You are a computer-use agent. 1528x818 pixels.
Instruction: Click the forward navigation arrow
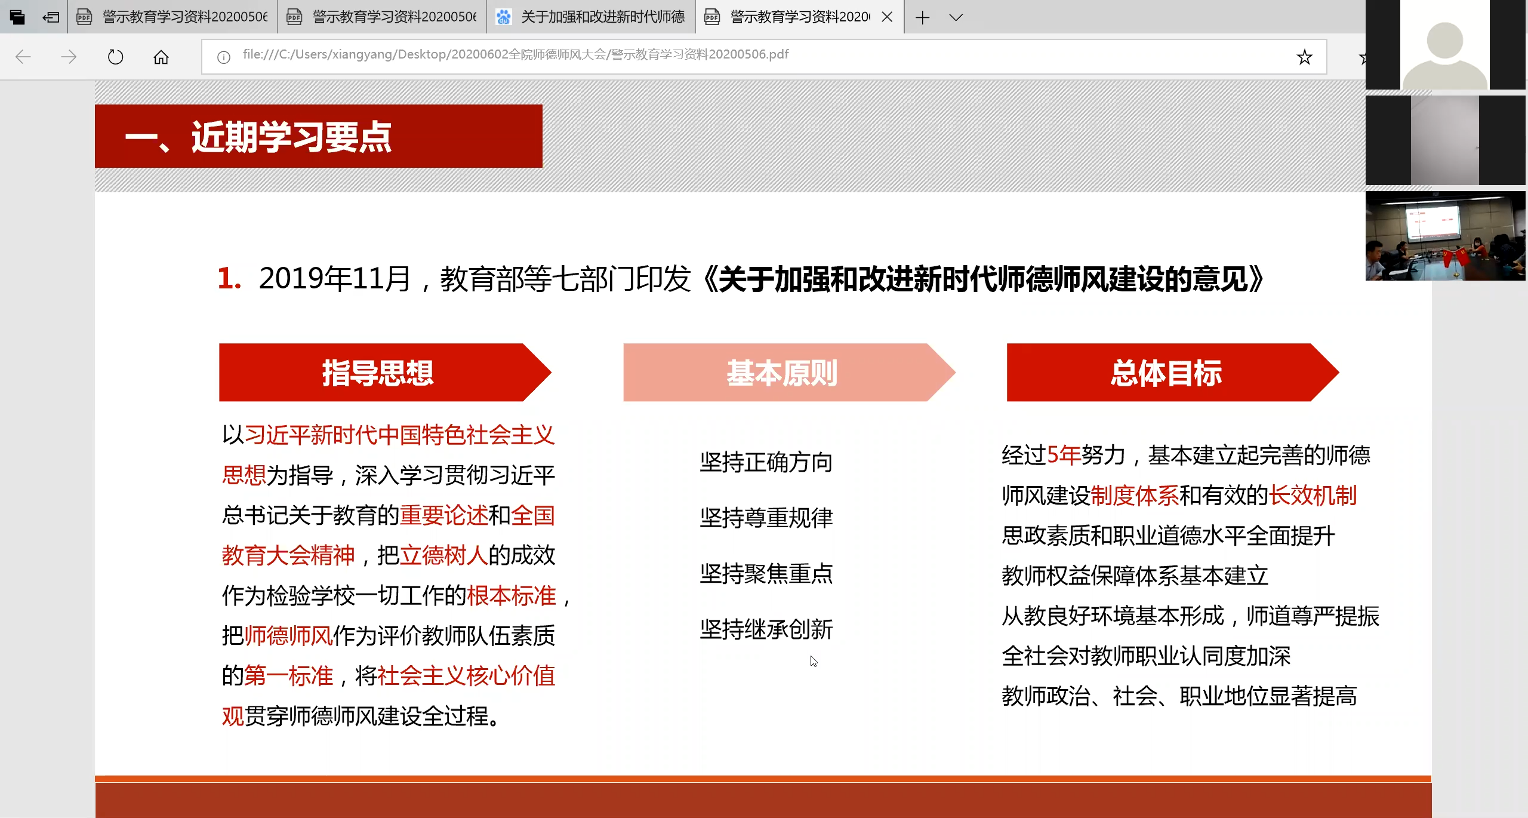click(x=69, y=57)
